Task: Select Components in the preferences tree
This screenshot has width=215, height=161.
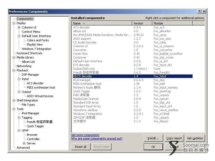Action: 25,19
